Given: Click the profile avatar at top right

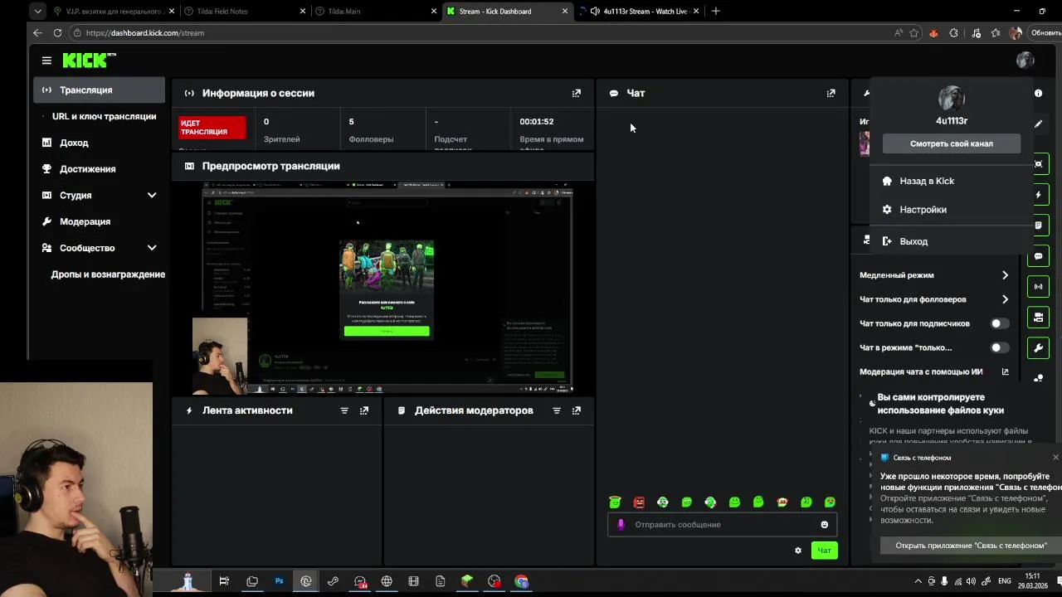Looking at the screenshot, I should pyautogui.click(x=1025, y=61).
